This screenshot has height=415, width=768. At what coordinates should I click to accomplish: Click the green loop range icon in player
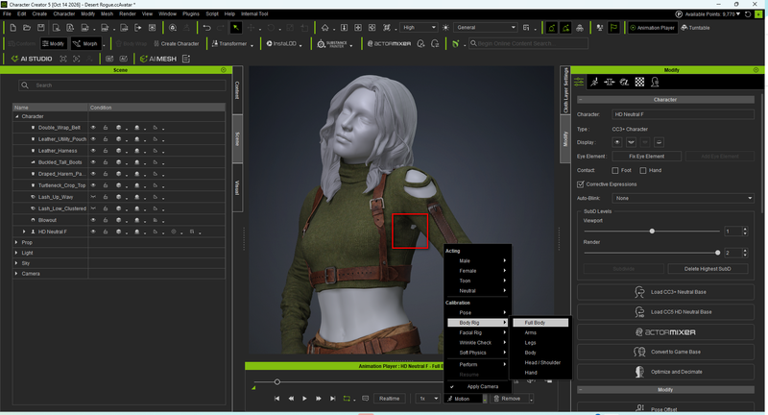pyautogui.click(x=347, y=399)
